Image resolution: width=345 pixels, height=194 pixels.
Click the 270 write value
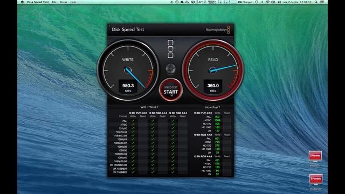click(x=217, y=145)
